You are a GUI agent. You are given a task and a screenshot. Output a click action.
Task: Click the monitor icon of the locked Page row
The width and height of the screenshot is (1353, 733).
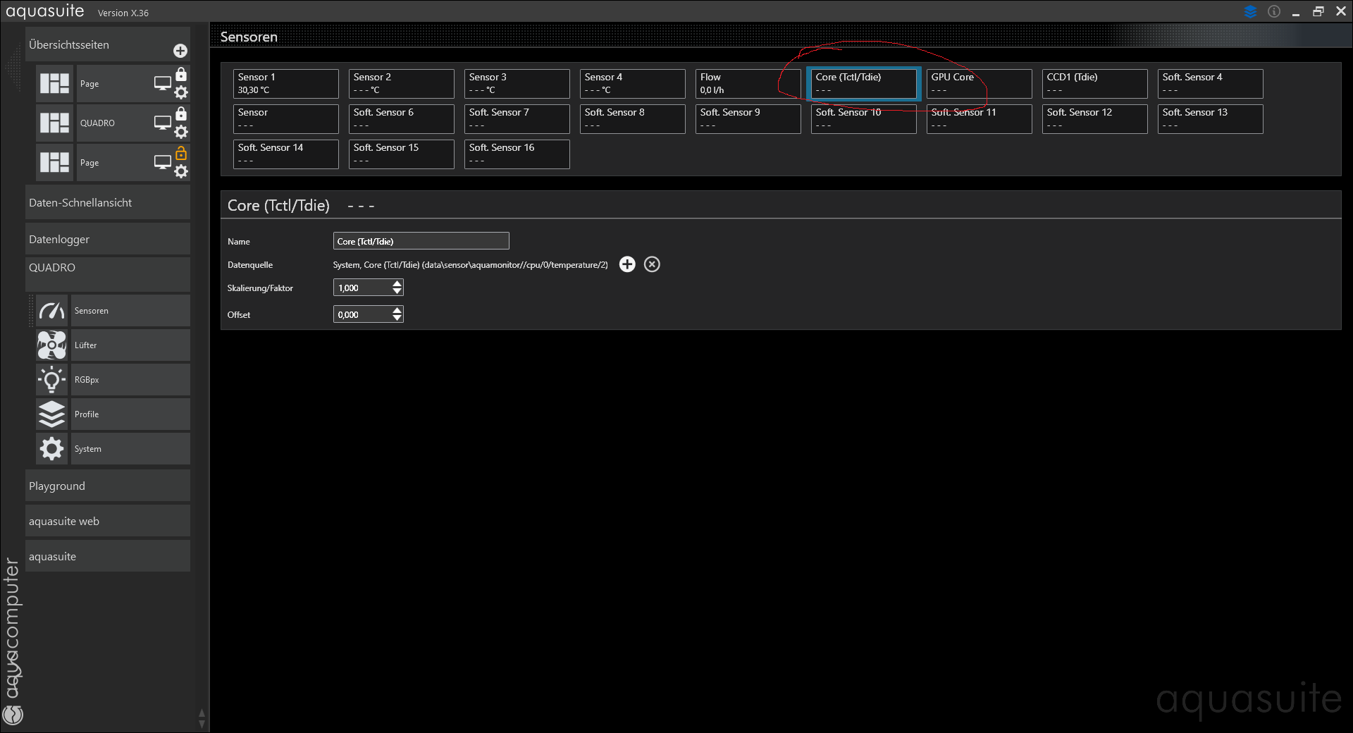[163, 83]
